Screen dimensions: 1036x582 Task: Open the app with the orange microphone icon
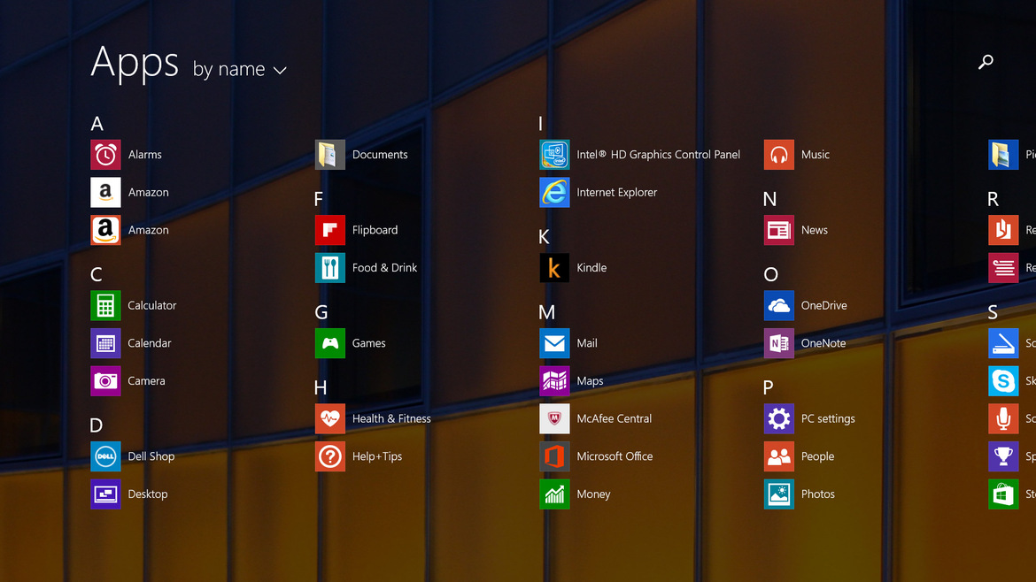click(1003, 418)
